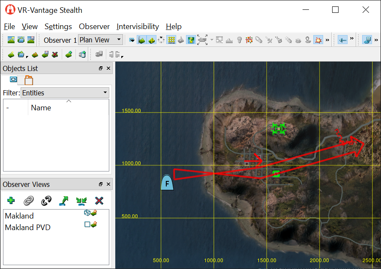Viewport: 381px width, 269px height.
Task: Toggle the terrain move-arrows icon
Action: 151,40
